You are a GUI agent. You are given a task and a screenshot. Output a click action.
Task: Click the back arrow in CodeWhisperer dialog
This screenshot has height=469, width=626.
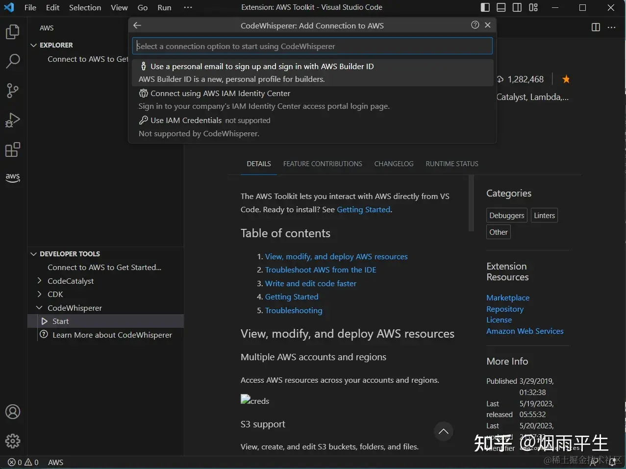pos(137,25)
